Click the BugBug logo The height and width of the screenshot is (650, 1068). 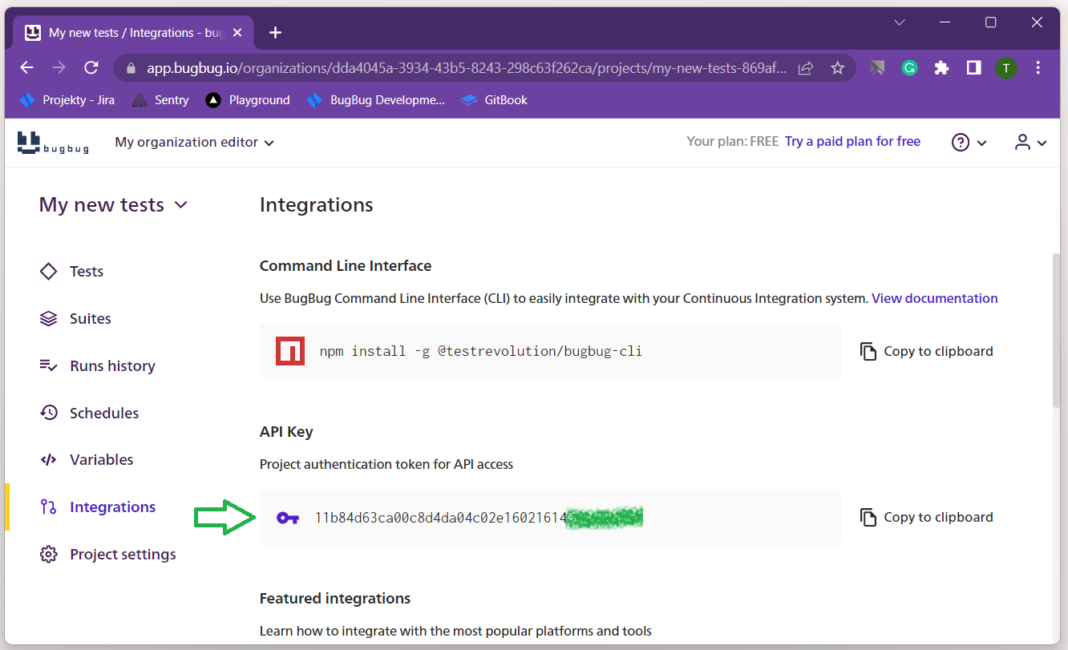(53, 142)
